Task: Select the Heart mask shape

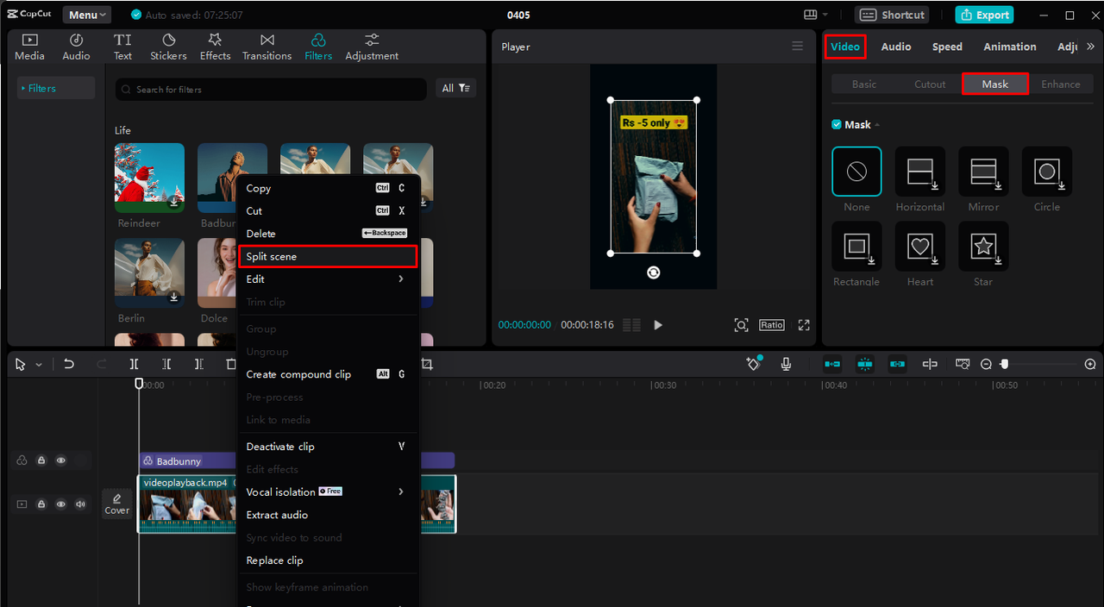Action: (920, 247)
